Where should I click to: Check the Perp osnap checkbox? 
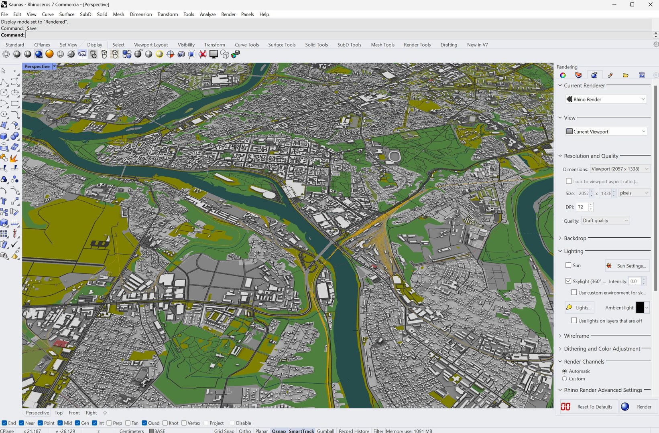point(109,423)
